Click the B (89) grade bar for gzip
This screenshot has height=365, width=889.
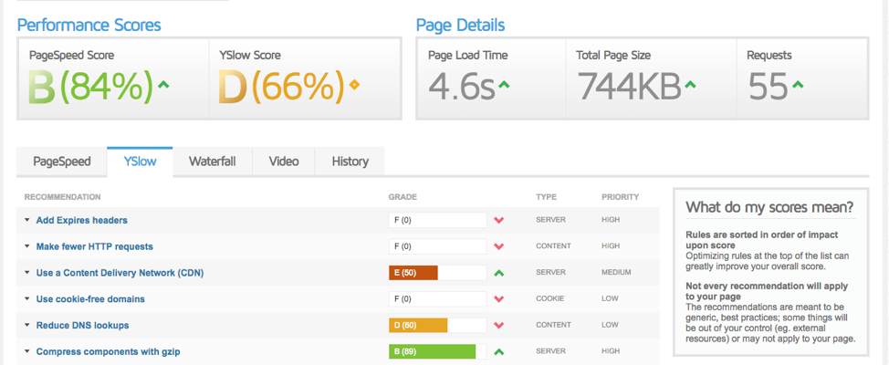pos(438,351)
